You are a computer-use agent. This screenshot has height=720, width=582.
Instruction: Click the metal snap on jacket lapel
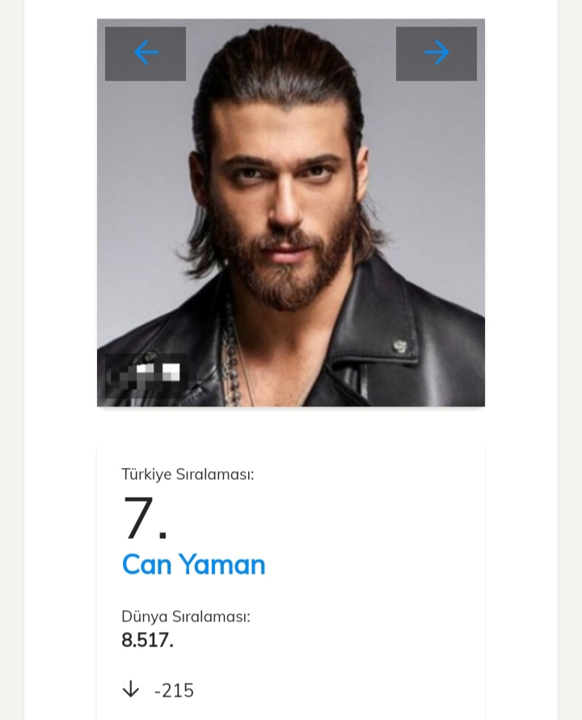[400, 347]
